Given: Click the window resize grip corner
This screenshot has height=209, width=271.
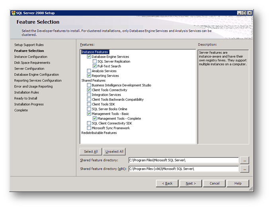Looking at the screenshot, I should pos(251,189).
